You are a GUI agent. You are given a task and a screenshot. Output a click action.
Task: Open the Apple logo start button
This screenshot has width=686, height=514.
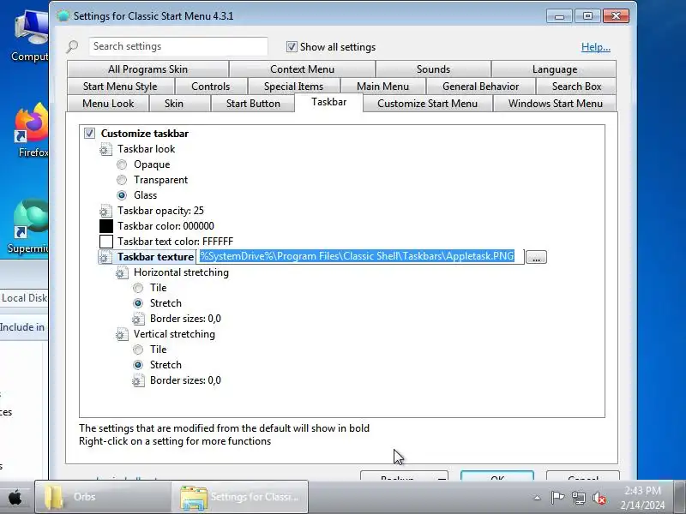(15, 498)
